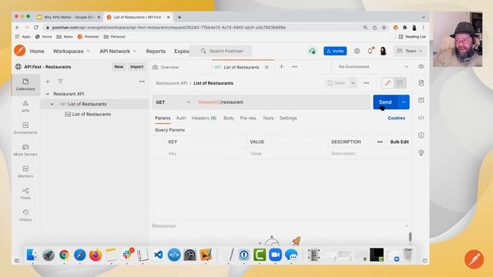Open the notifications bell

click(370, 51)
